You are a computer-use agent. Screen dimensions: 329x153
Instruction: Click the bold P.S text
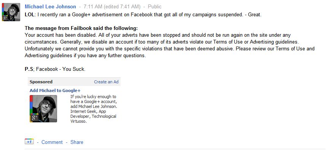click(x=29, y=69)
